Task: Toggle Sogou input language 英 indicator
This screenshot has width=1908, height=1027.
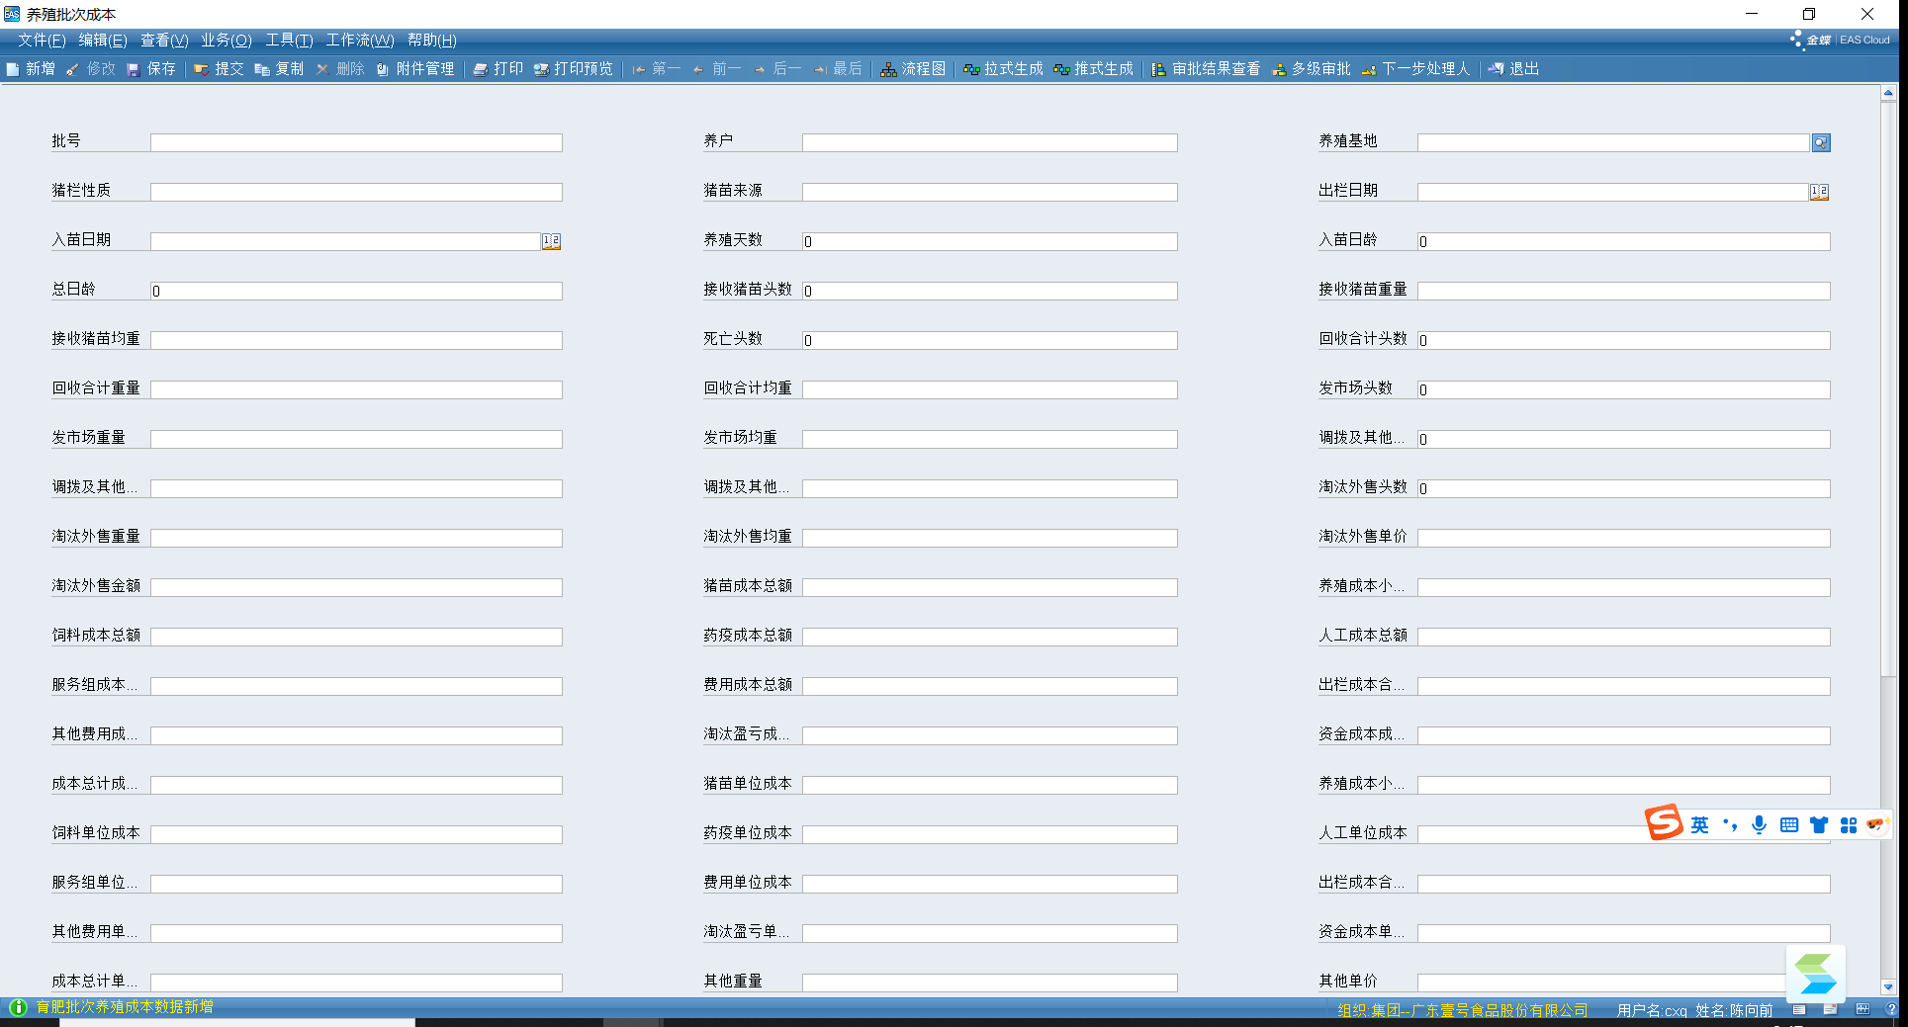Action: [1699, 824]
